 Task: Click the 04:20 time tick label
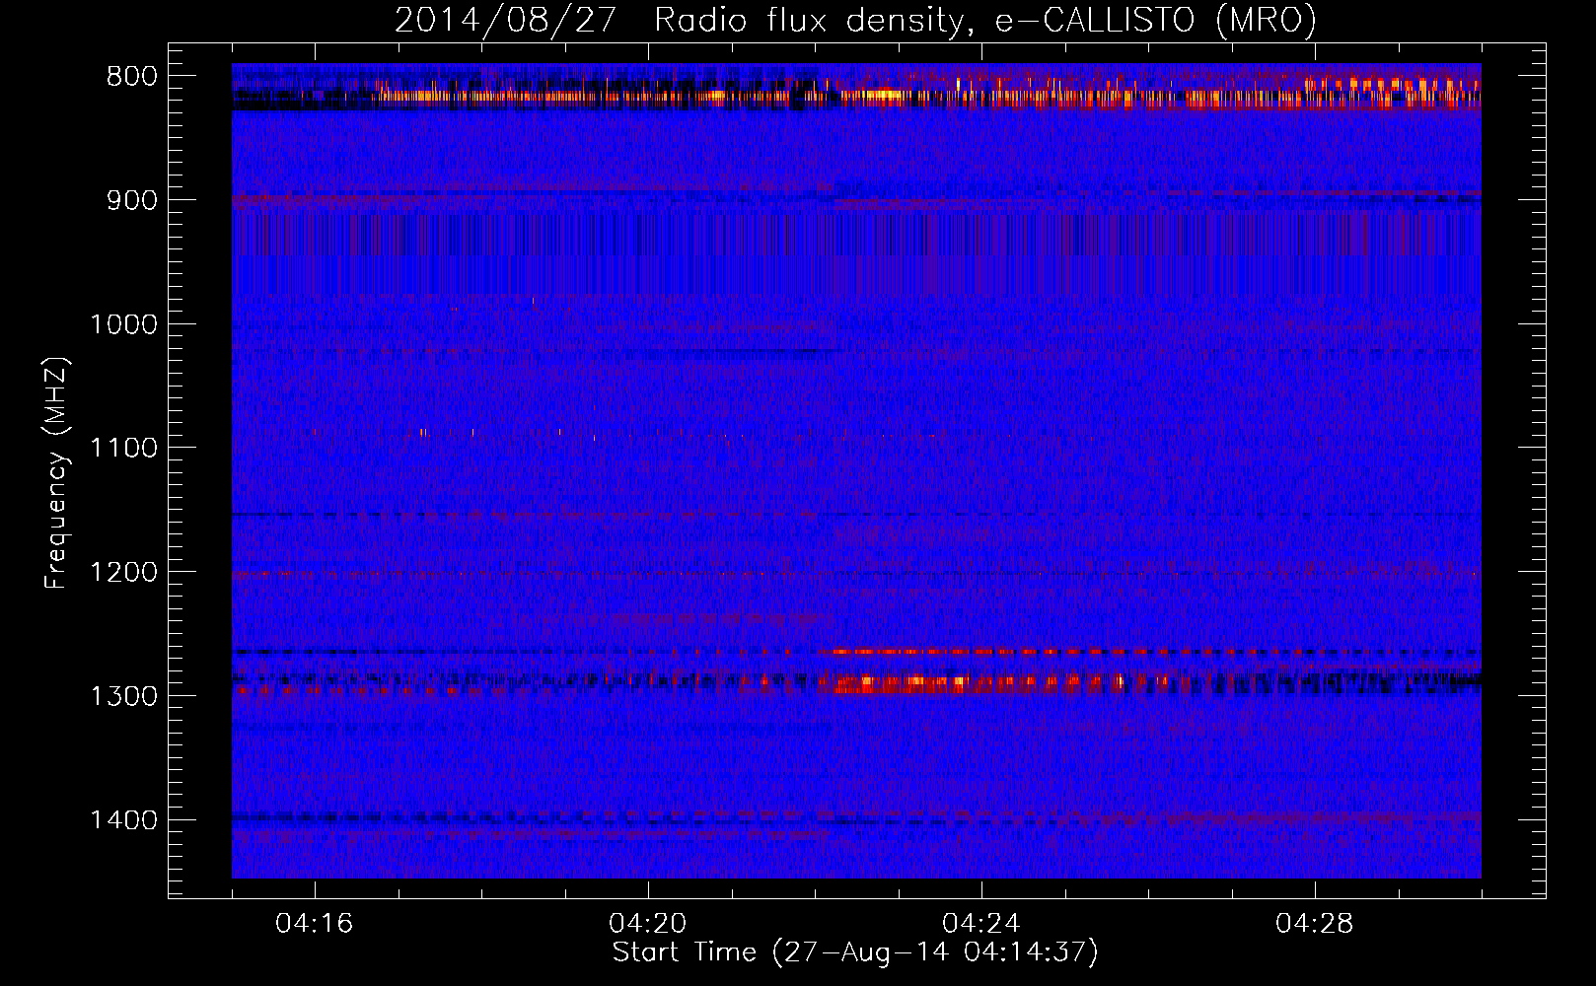tap(648, 924)
